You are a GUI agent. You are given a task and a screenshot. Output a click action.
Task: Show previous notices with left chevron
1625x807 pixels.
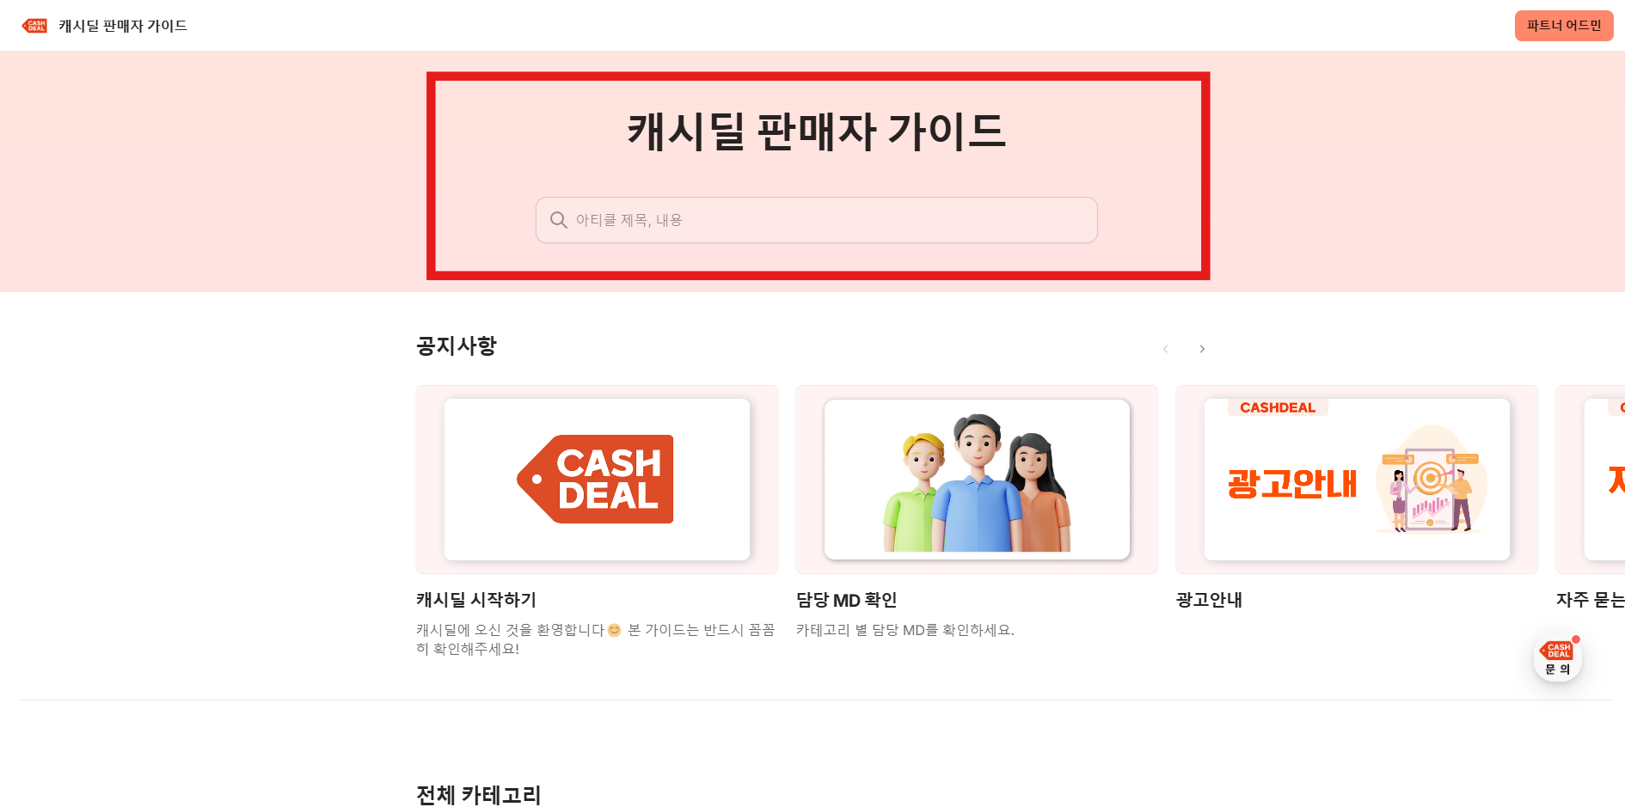tap(1166, 349)
